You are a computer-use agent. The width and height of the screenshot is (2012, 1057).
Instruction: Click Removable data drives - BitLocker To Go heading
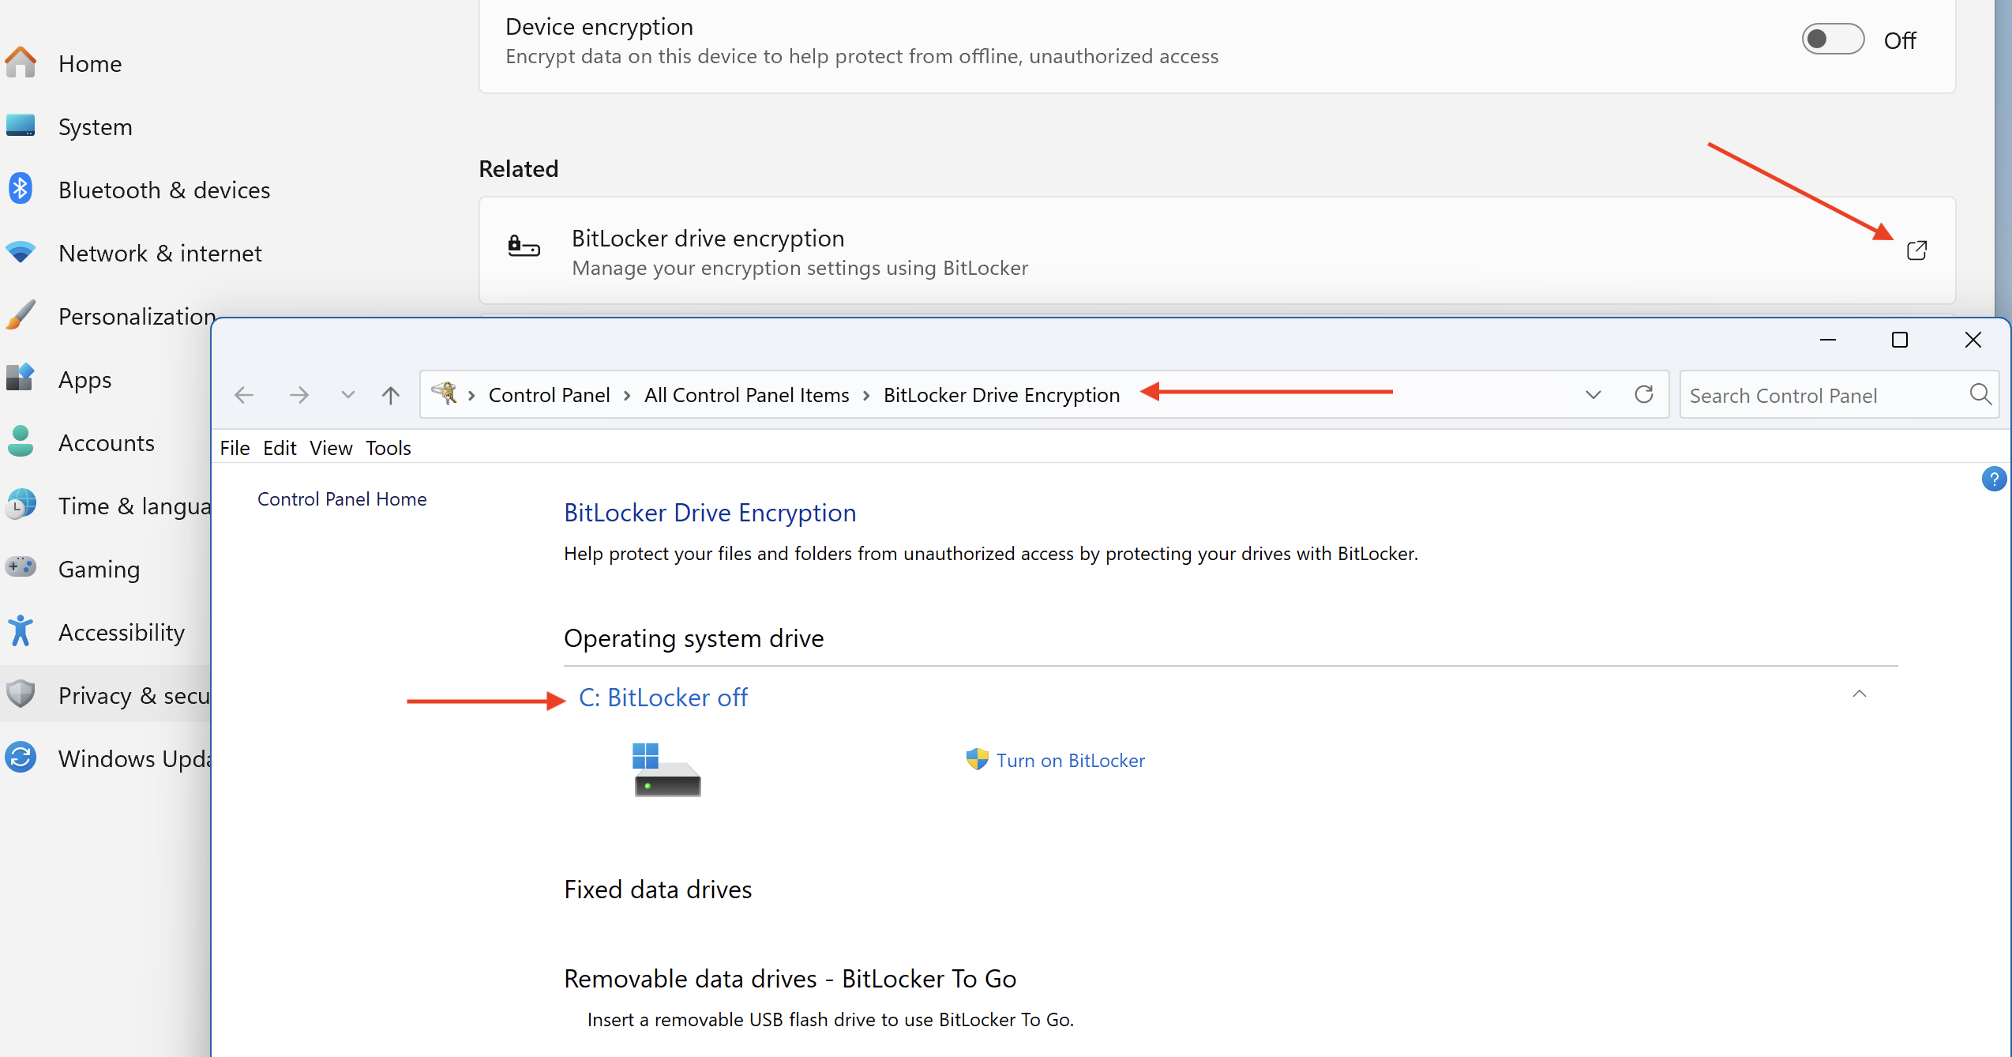(x=790, y=979)
